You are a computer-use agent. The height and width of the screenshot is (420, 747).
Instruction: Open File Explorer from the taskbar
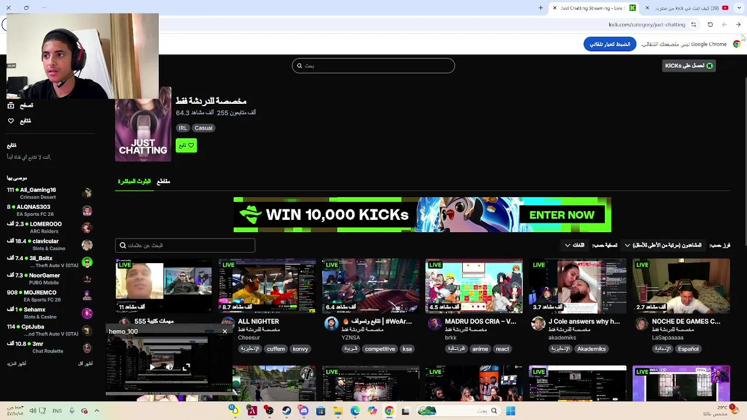338,411
